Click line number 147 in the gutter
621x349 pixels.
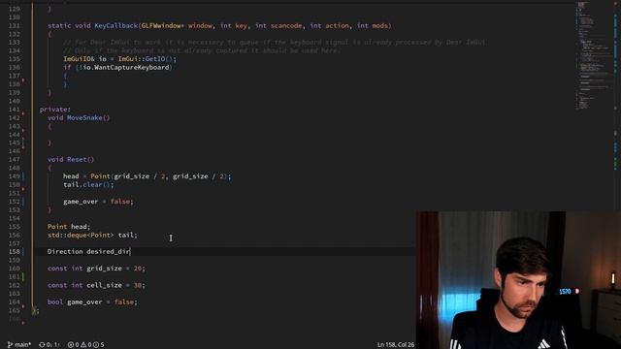(14, 159)
